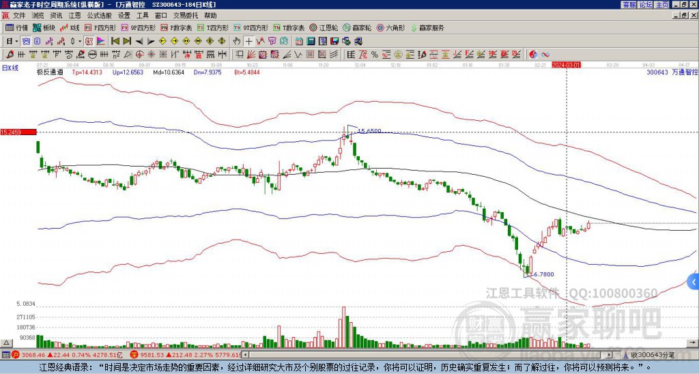The image size is (699, 374).
Task: Select the red pencil drawing tool
Action: pos(9,55)
